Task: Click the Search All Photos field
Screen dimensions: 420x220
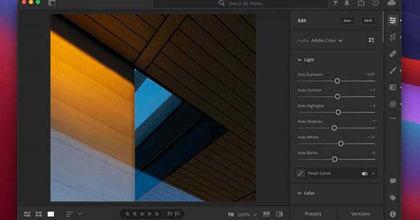Action: (240, 4)
